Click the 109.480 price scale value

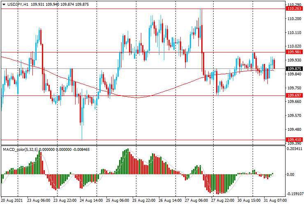point(294,129)
